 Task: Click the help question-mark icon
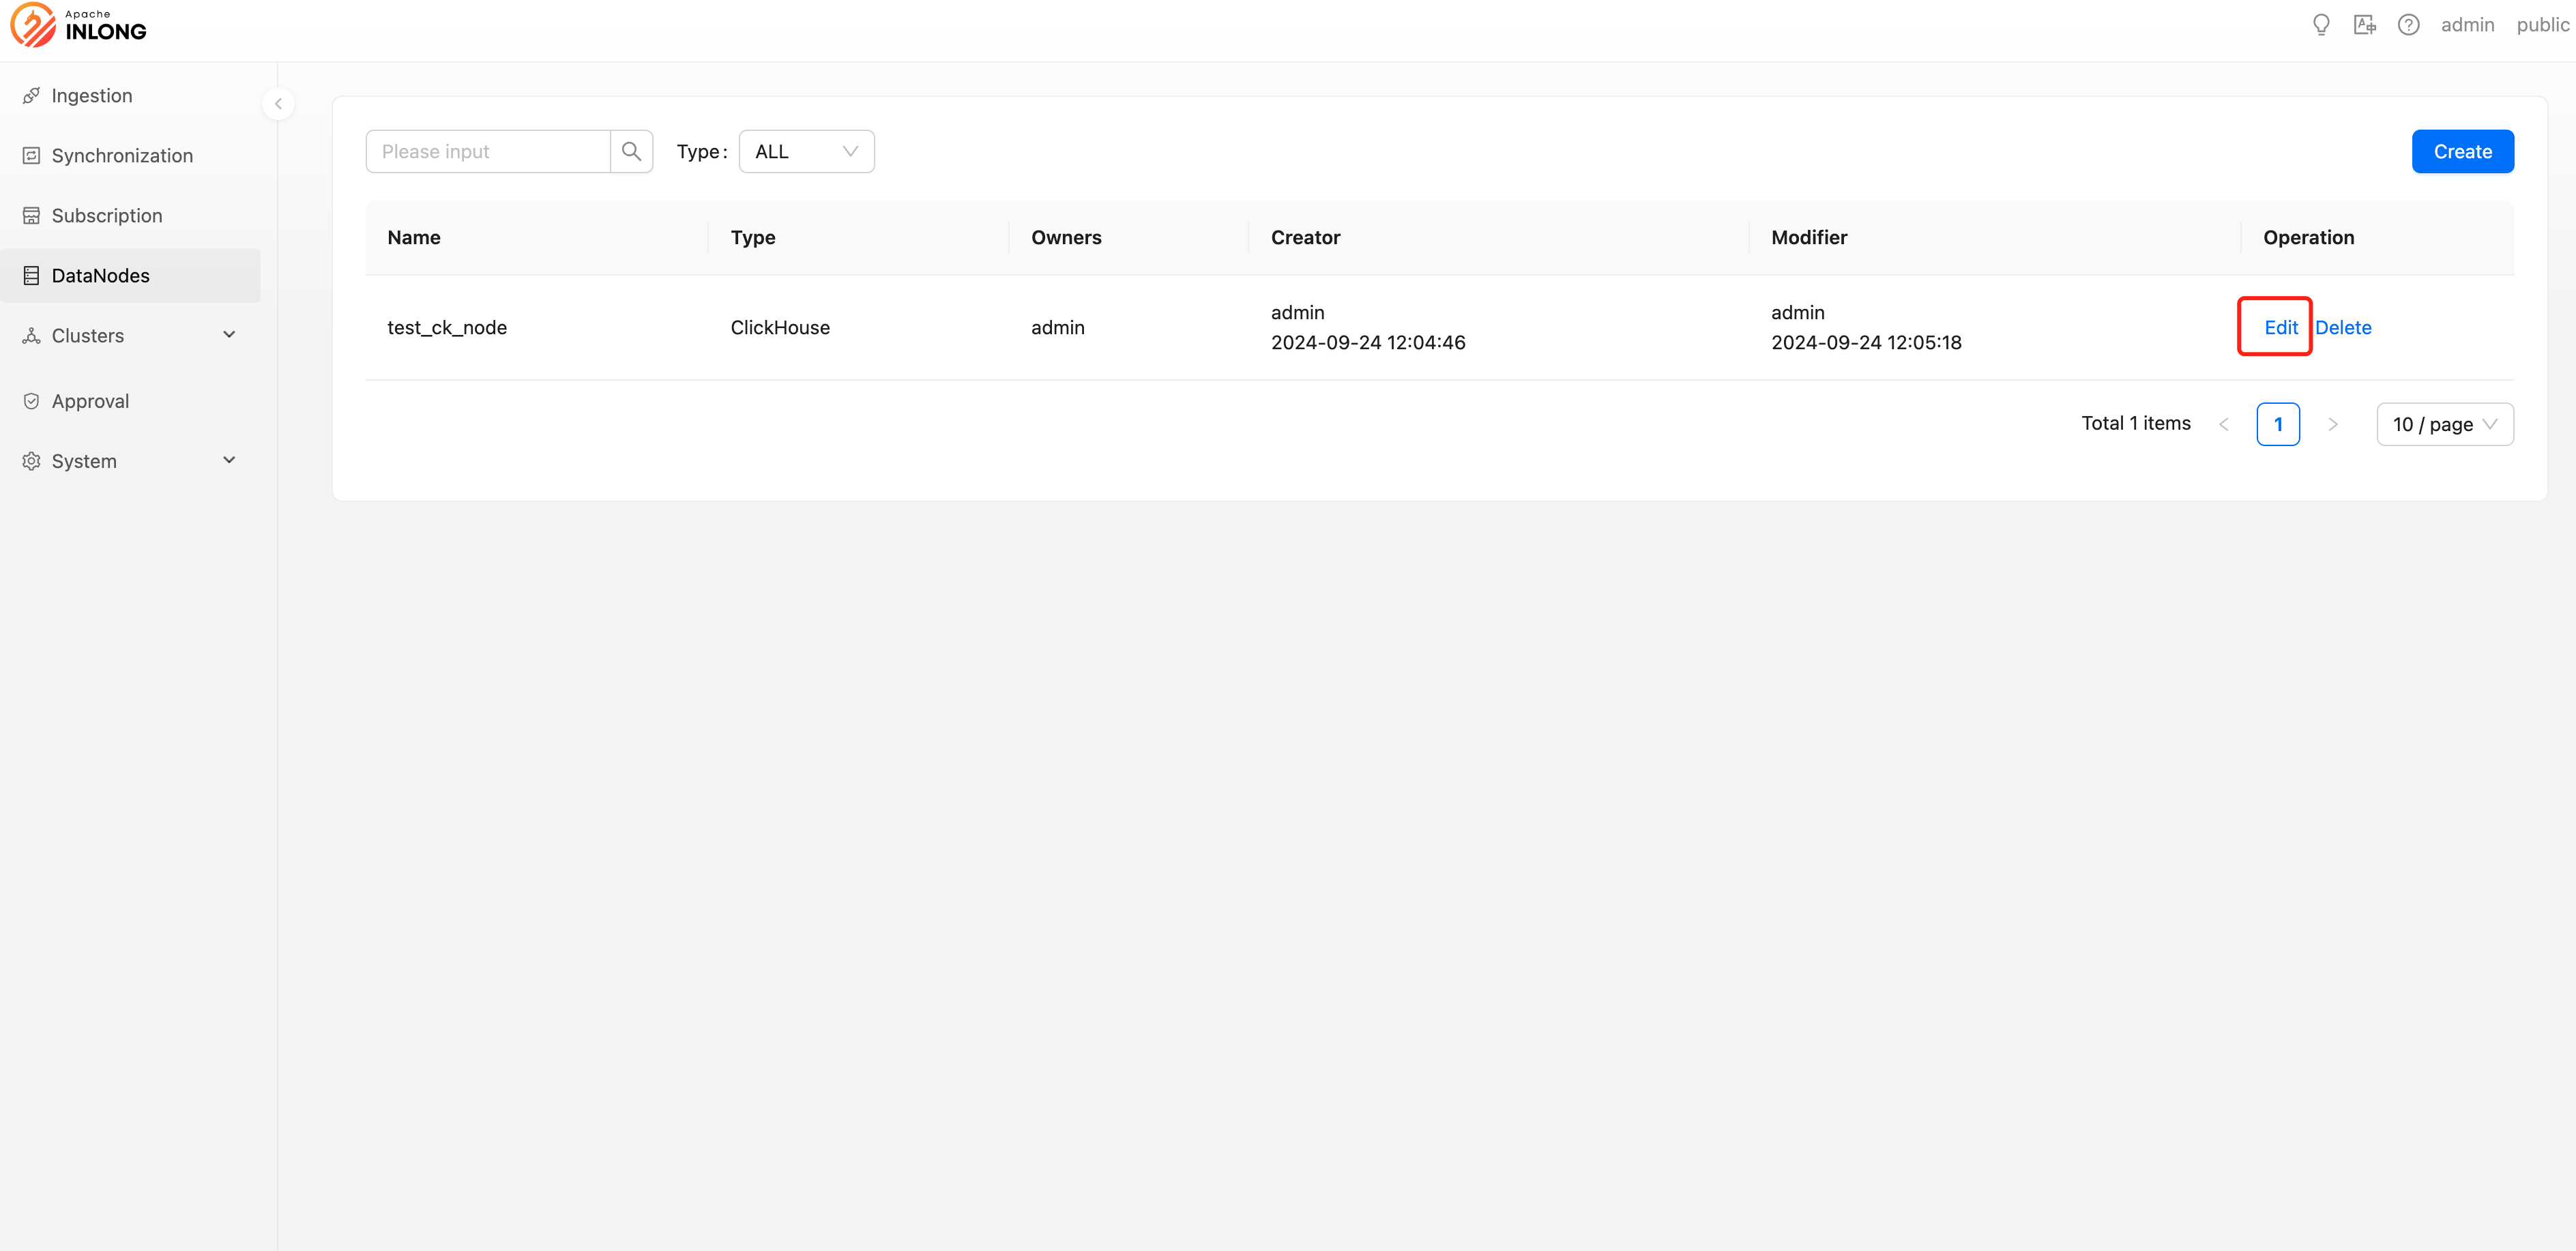pos(2409,24)
